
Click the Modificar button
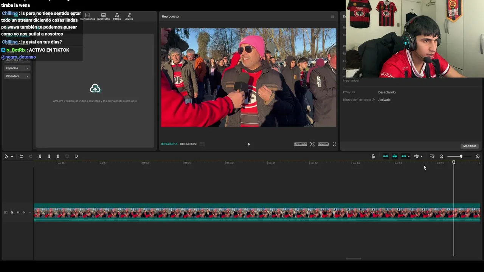(470, 146)
